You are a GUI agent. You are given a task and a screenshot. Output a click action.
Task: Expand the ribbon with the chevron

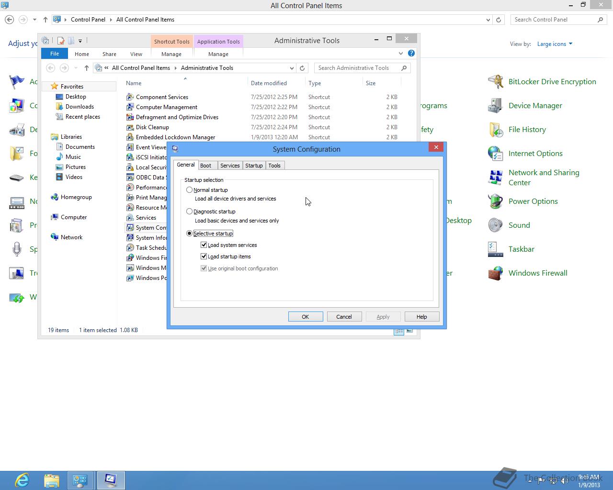coord(401,53)
